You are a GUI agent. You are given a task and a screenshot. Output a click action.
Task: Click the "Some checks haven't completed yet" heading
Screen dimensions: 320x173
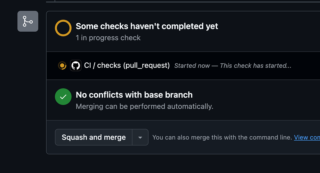(x=147, y=26)
